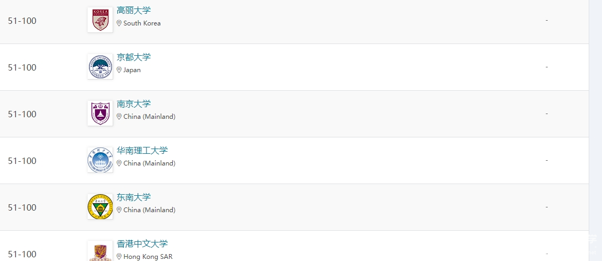The image size is (602, 261).
Task: Open the 东南大学 university link
Action: click(133, 198)
